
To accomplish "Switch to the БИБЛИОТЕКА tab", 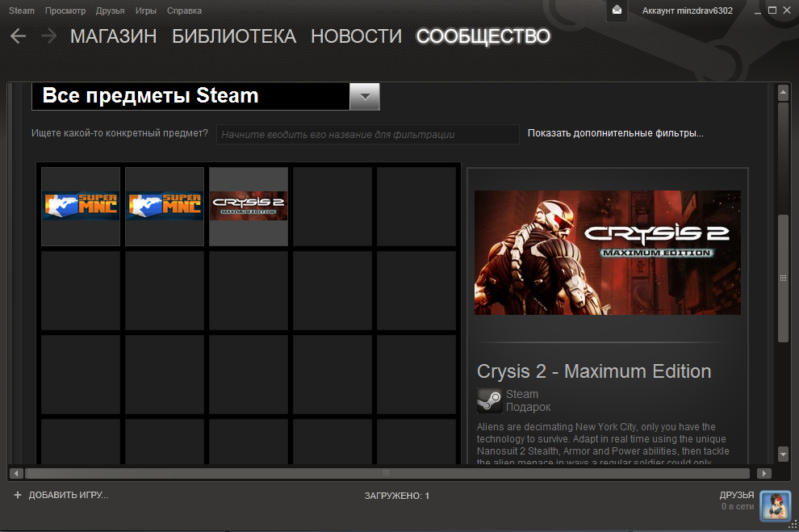I will 234,36.
